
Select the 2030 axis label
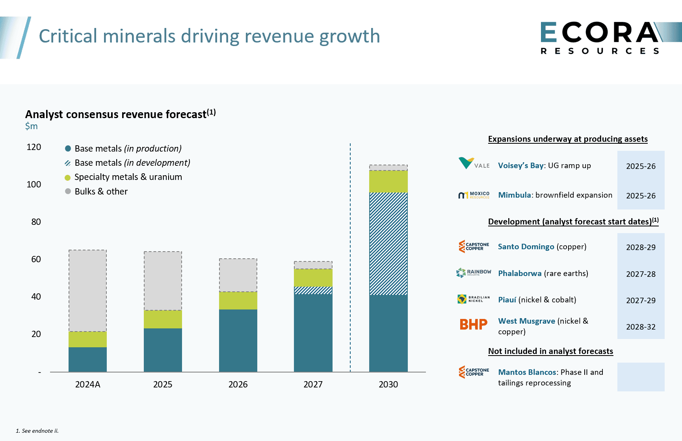(x=388, y=385)
